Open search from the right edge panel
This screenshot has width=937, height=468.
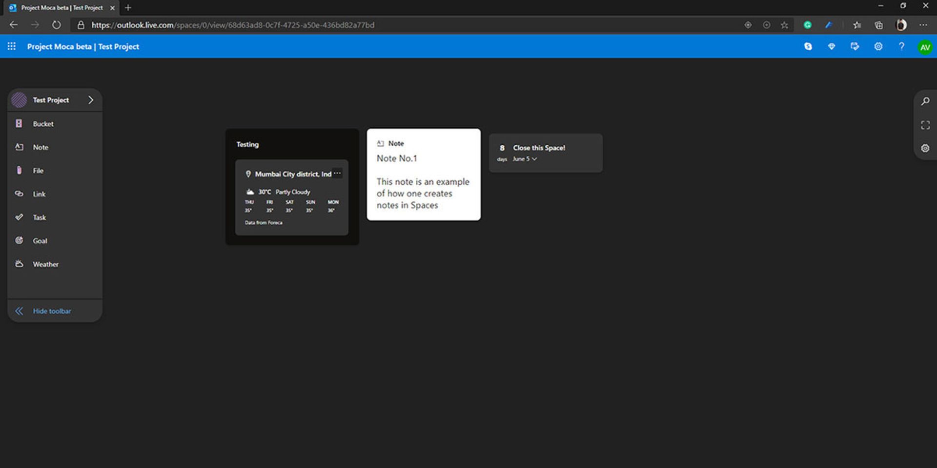pyautogui.click(x=925, y=101)
